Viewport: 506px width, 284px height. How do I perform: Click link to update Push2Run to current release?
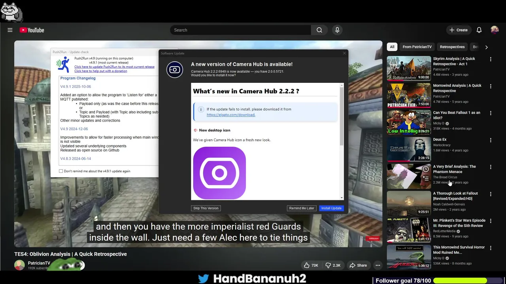point(114,67)
